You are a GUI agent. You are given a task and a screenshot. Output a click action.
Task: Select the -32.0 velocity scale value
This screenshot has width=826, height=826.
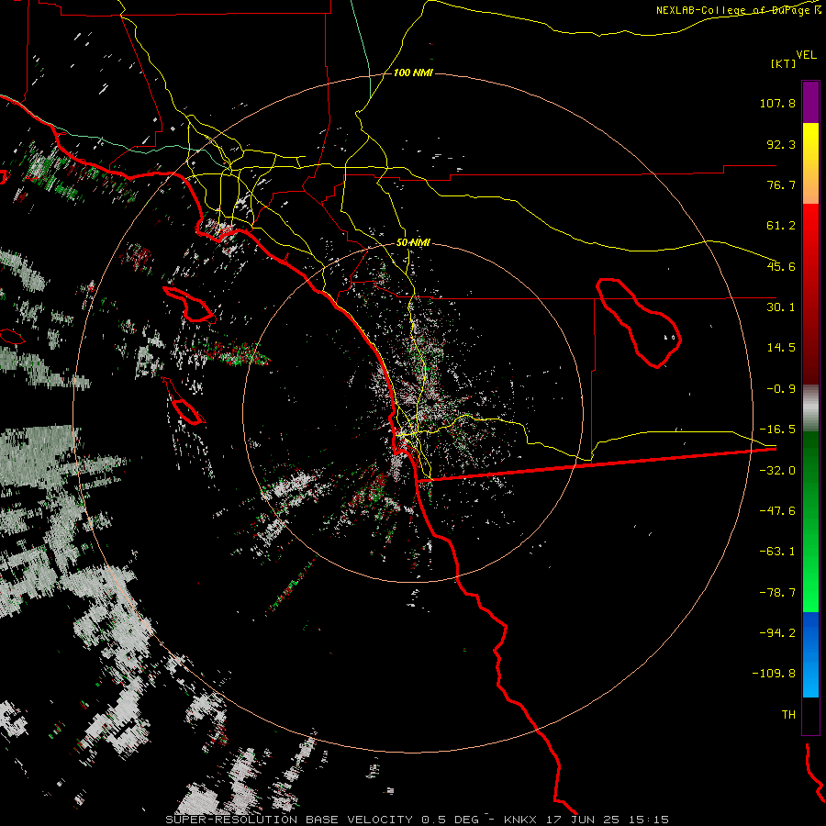tap(777, 471)
